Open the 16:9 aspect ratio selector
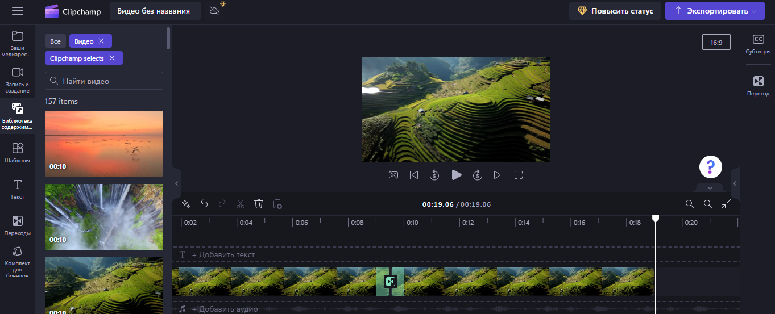The height and width of the screenshot is (314, 775). [716, 42]
